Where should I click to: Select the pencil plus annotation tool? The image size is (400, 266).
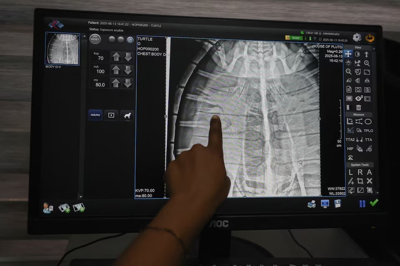(x=351, y=181)
